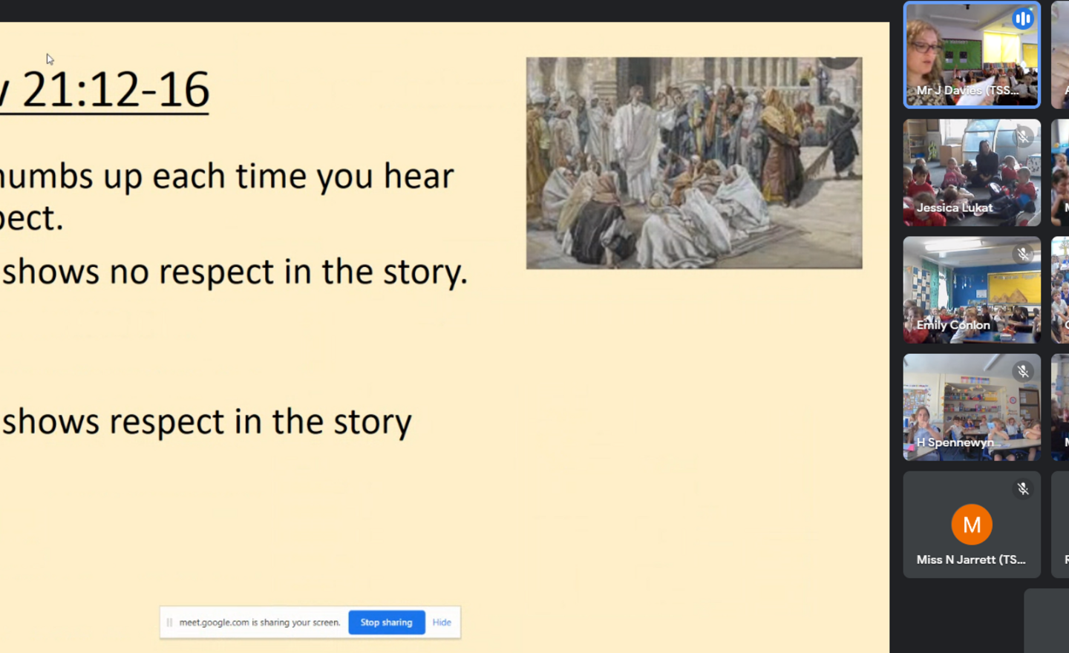This screenshot has height=653, width=1069.
Task: Grab the drag handle on the sharing bar
Action: pyautogui.click(x=169, y=623)
